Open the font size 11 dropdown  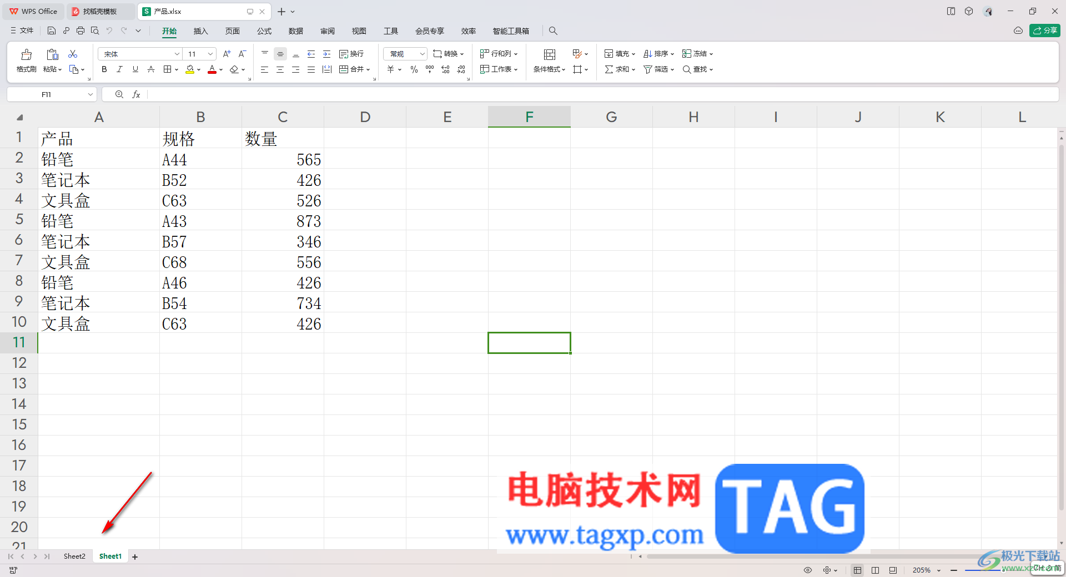(x=210, y=54)
